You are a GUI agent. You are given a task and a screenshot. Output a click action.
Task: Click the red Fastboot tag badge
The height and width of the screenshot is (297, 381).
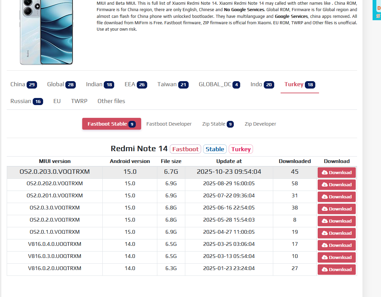tap(185, 149)
